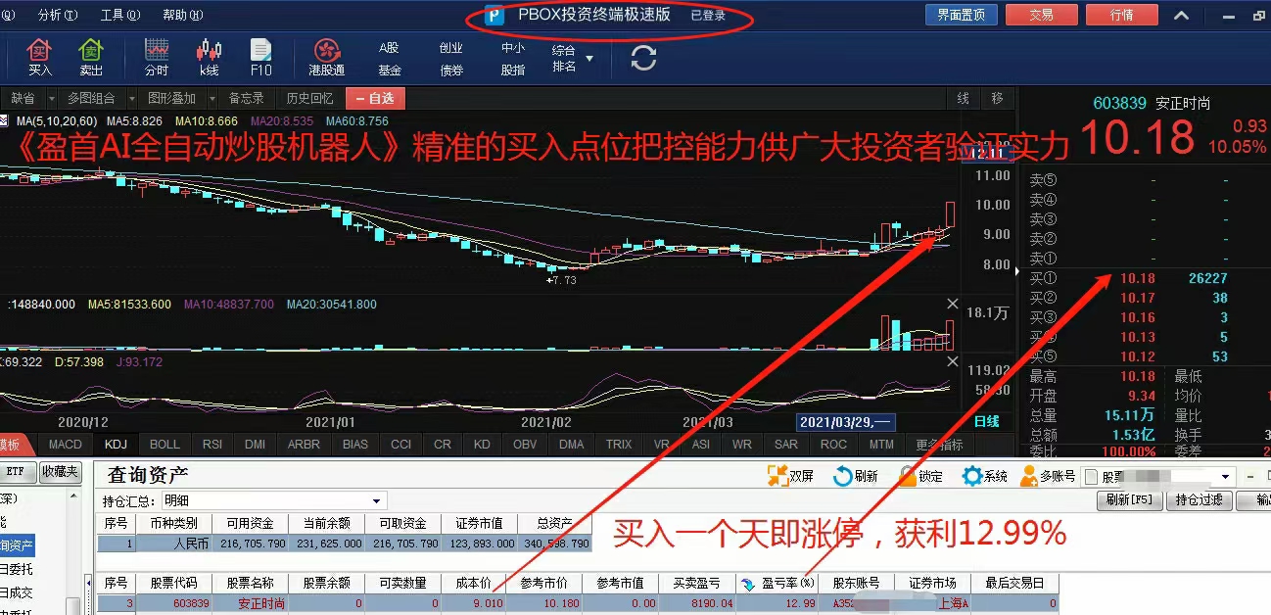Click the collapse chevron in the top-right bar

pyautogui.click(x=1182, y=15)
